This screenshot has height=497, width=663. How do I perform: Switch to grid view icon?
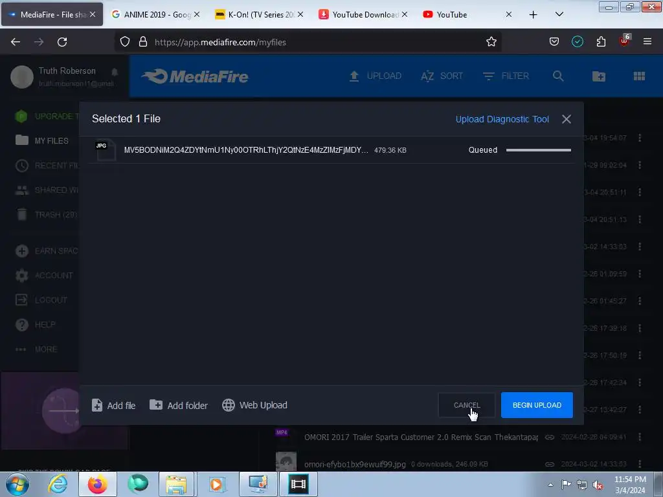pos(639,76)
